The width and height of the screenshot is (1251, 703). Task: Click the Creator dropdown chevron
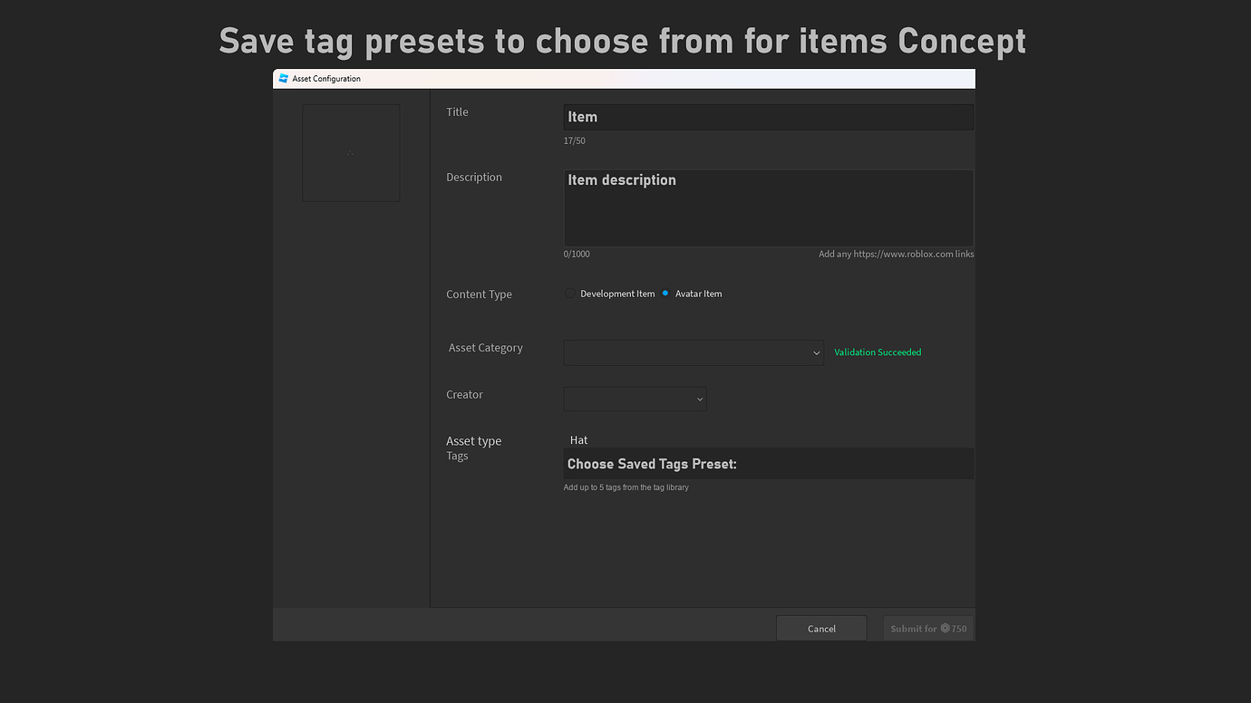click(699, 399)
